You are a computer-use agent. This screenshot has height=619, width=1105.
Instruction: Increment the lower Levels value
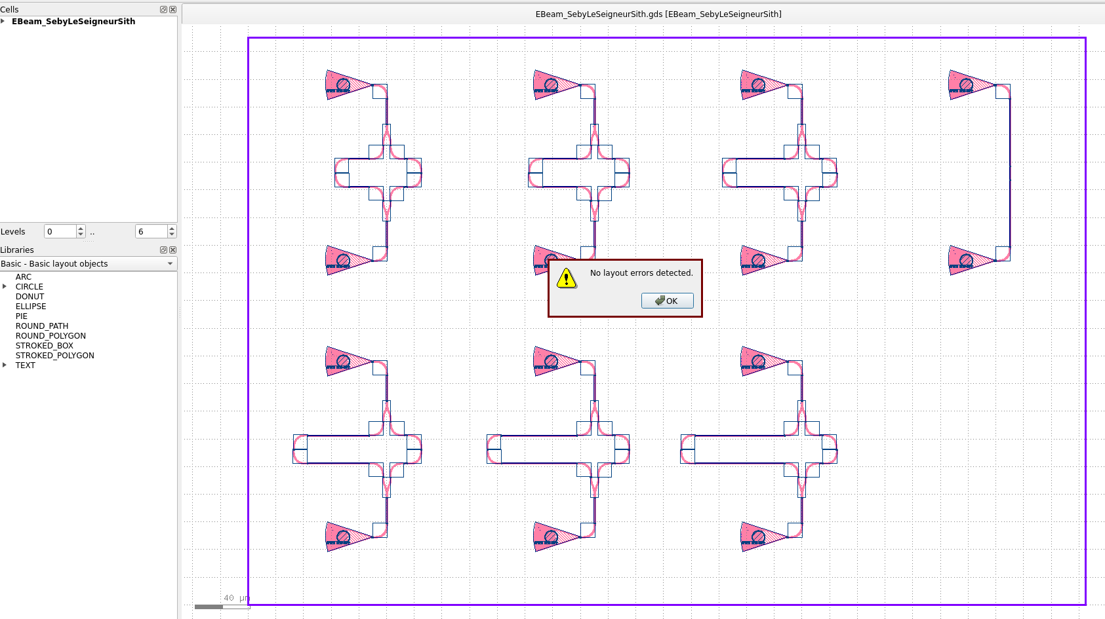80,228
